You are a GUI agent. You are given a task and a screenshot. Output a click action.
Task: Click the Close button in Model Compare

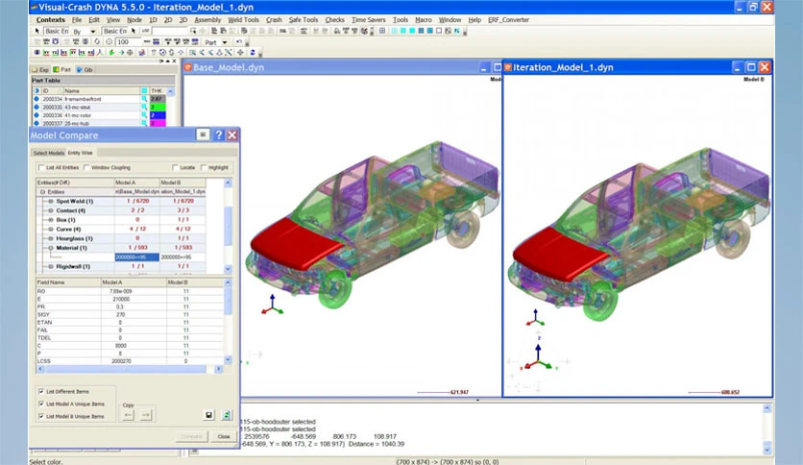coord(224,436)
